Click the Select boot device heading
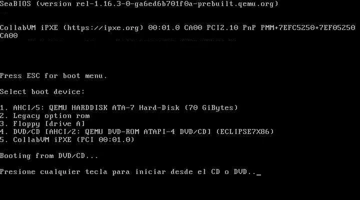 point(42,92)
